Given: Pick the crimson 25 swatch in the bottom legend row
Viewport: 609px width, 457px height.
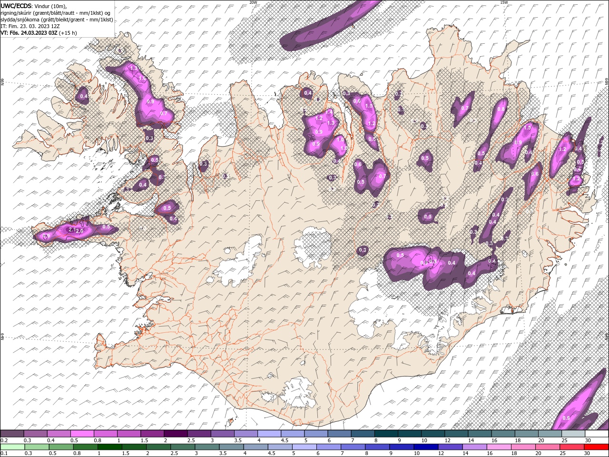Looking at the screenshot, I should coord(571,447).
